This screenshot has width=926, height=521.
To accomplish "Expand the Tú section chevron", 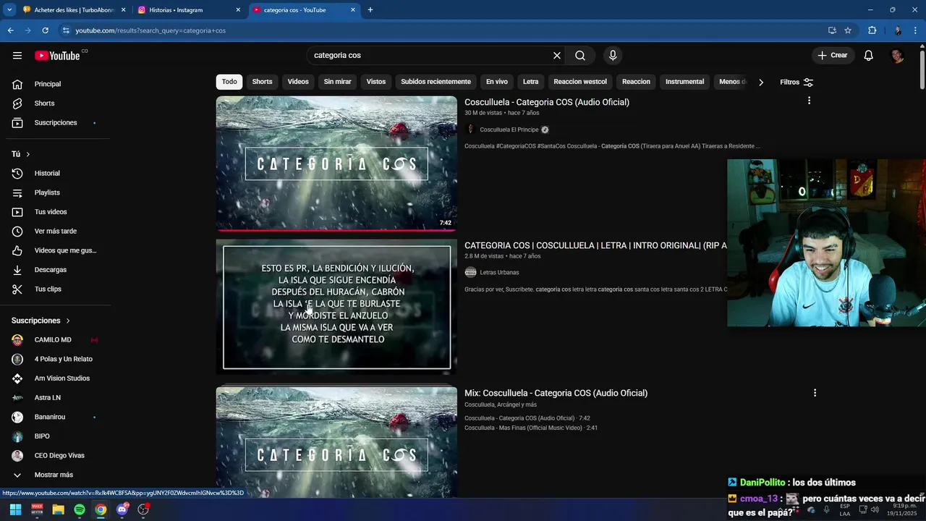I will click(x=28, y=154).
